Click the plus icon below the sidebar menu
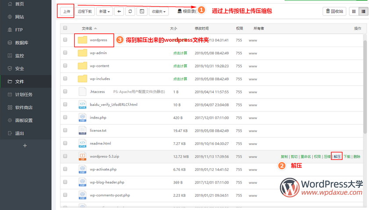The height and width of the screenshot is (210, 369). pos(25,145)
